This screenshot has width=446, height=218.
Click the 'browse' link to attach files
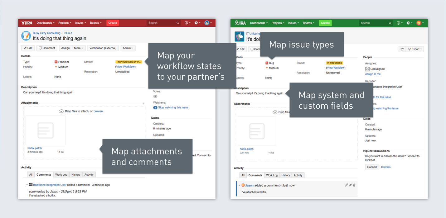98,111
